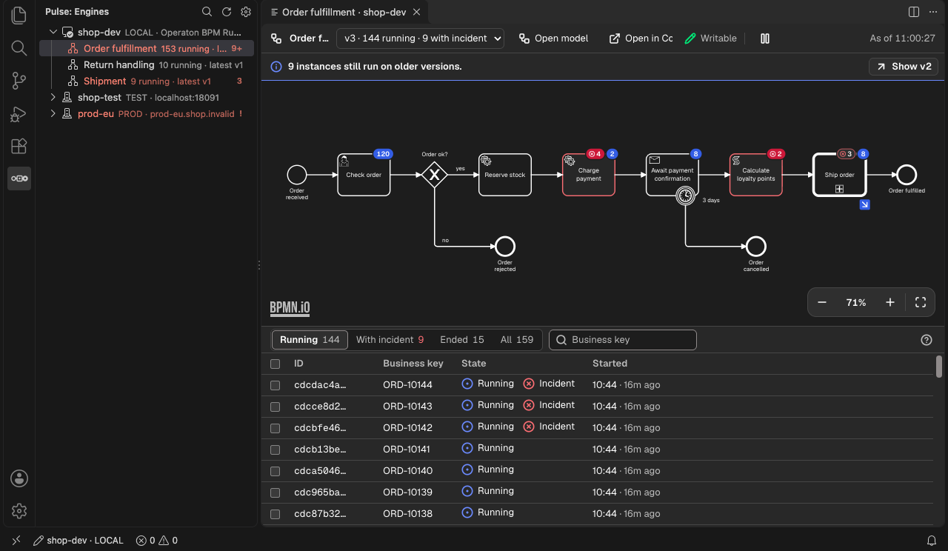The height and width of the screenshot is (551, 948).
Task: Open the version dropdown v3 · 144 running
Action: click(x=420, y=39)
